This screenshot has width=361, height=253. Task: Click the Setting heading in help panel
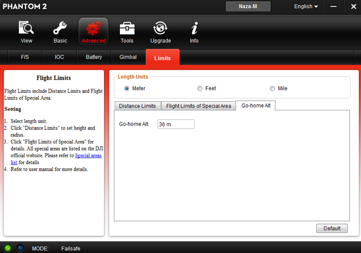pos(13,109)
